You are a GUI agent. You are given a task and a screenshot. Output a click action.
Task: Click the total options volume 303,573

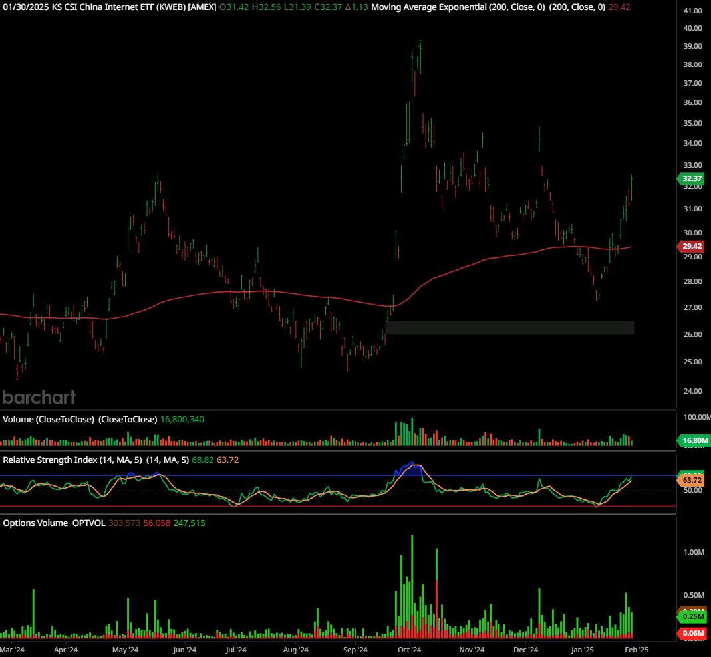click(x=124, y=523)
